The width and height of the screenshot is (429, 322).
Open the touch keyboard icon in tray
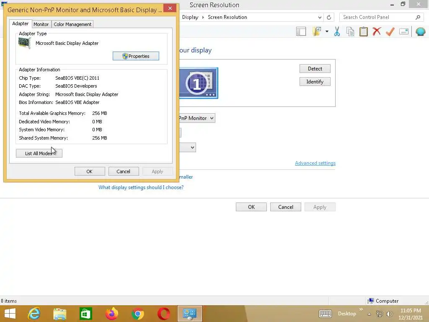tap(325, 314)
